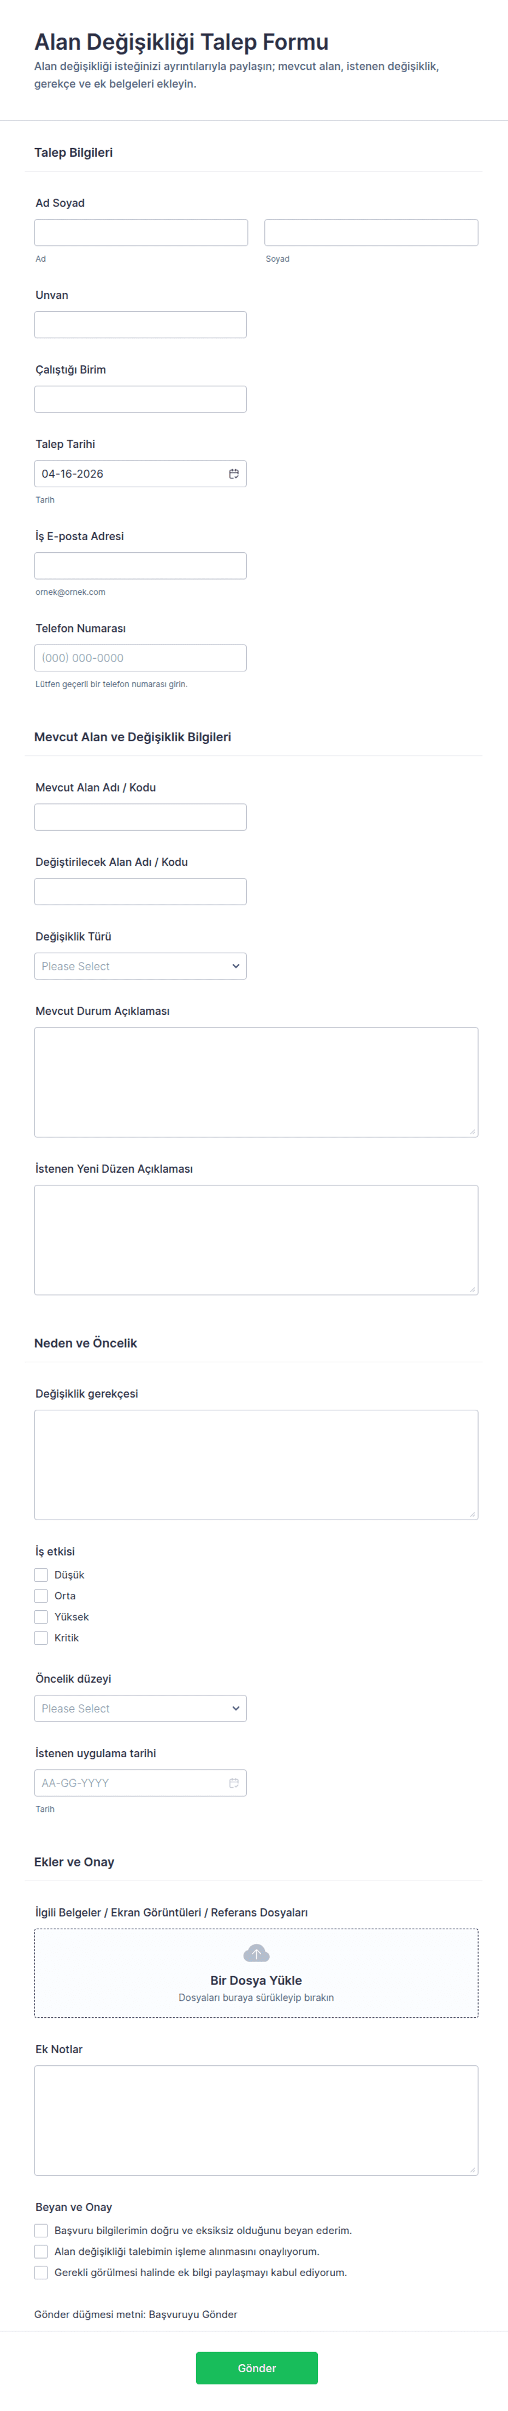Focus the Telefon Numarası field
The height and width of the screenshot is (2411, 508).
pyautogui.click(x=140, y=658)
